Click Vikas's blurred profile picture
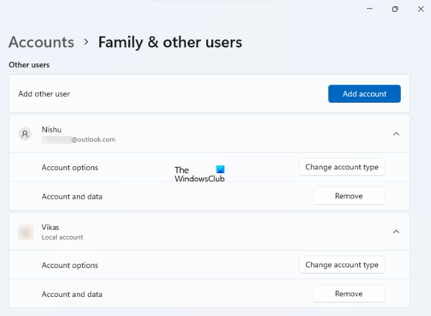The width and height of the screenshot is (431, 316). click(x=26, y=232)
